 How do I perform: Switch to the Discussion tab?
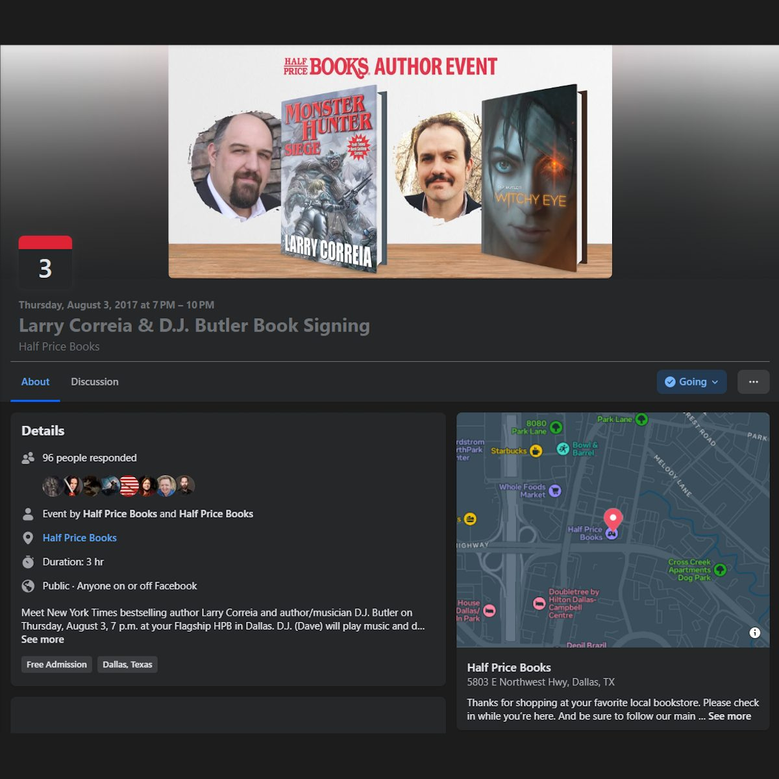coord(95,382)
